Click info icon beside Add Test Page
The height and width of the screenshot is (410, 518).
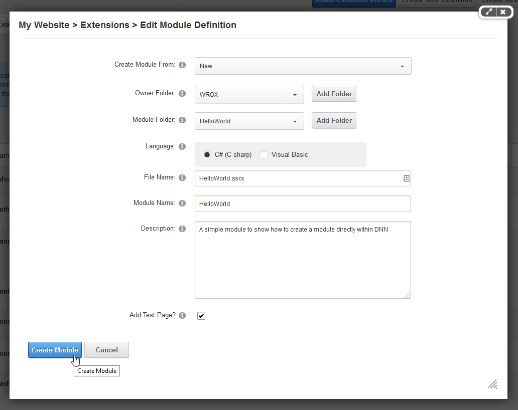[x=182, y=316]
